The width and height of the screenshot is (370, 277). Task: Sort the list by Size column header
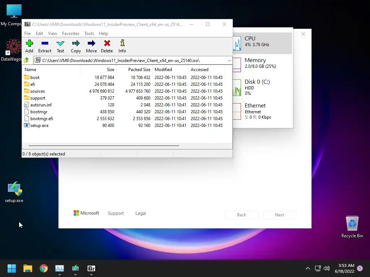(98, 70)
